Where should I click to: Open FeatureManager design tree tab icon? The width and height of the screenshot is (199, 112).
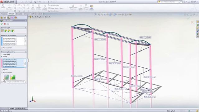[x=2, y=18]
